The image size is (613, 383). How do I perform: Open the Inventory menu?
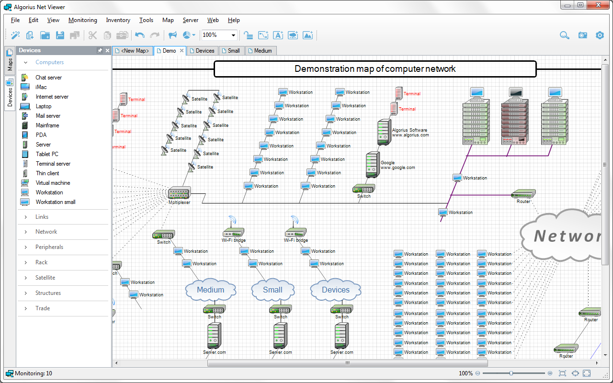[118, 20]
